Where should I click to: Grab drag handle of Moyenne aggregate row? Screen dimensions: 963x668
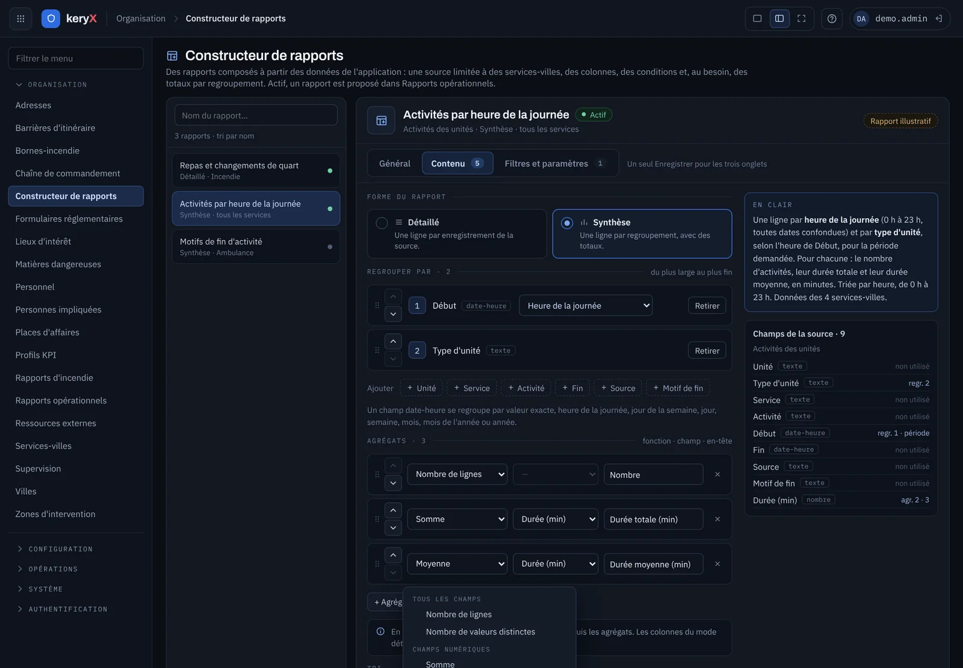tap(377, 564)
